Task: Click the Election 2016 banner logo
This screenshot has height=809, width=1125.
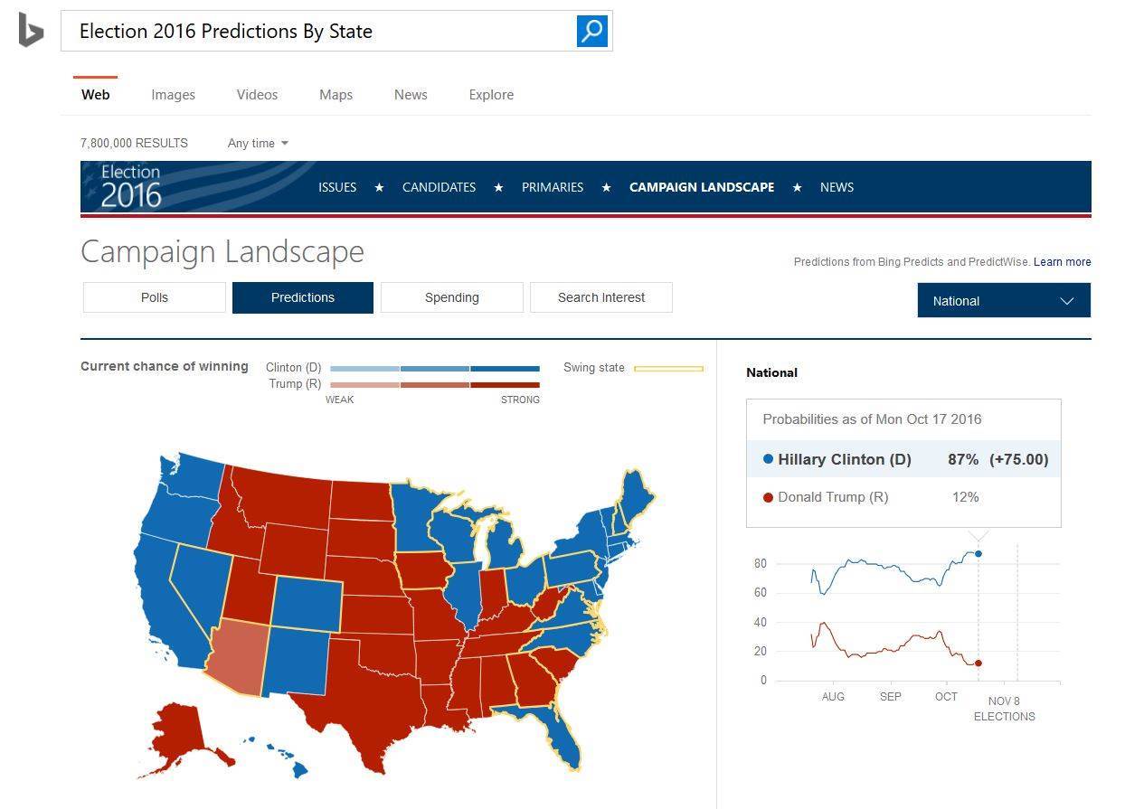Action: [131, 186]
